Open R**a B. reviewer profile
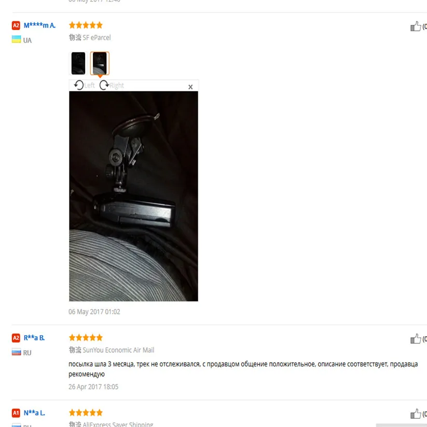The height and width of the screenshot is (427, 427). pyautogui.click(x=34, y=338)
